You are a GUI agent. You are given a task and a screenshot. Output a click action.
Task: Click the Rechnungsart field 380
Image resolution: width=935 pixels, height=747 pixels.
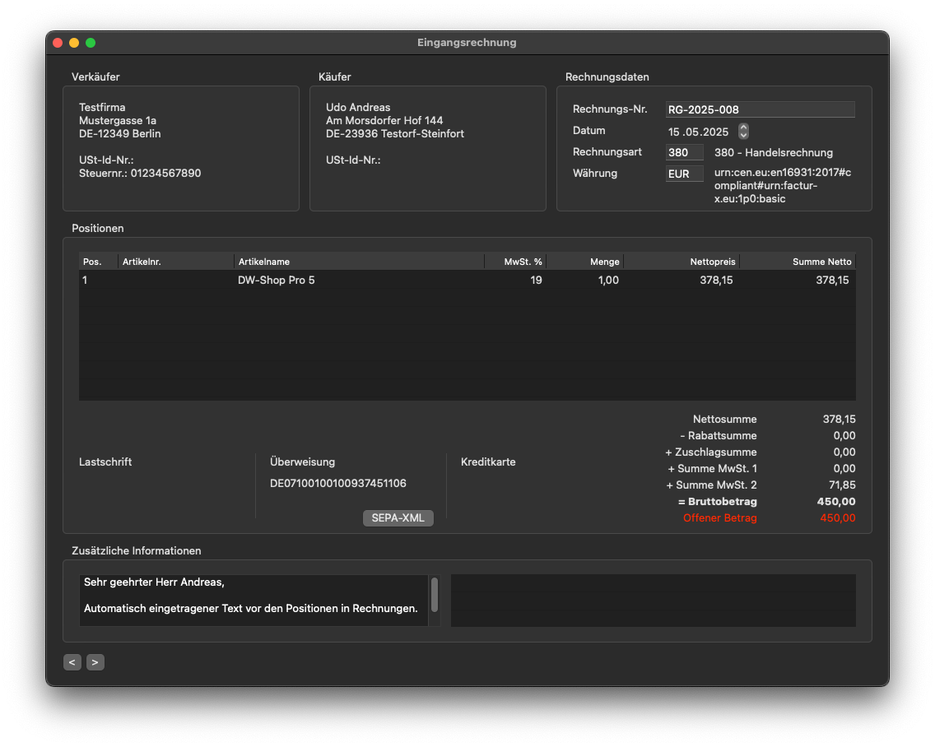pos(684,153)
